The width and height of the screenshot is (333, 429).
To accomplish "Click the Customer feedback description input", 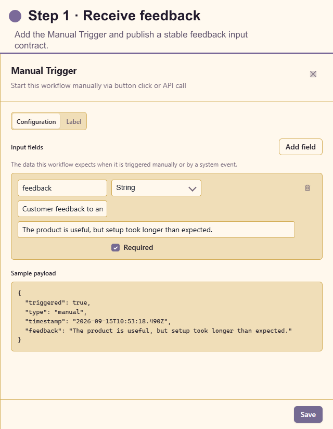I will [62, 209].
